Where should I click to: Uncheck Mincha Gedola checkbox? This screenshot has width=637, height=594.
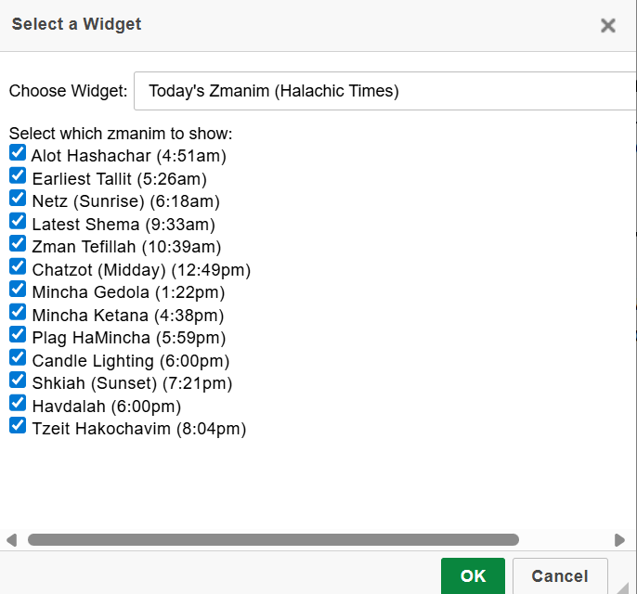coord(18,289)
